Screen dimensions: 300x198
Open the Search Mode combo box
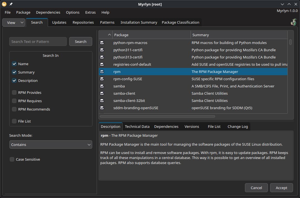click(51, 145)
